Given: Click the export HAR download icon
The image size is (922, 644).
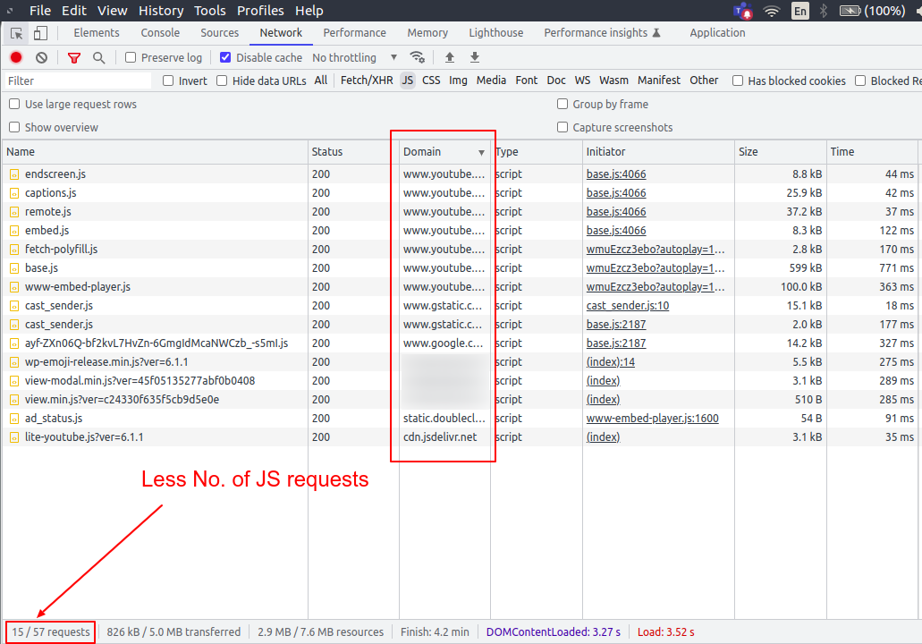Looking at the screenshot, I should click(x=475, y=57).
